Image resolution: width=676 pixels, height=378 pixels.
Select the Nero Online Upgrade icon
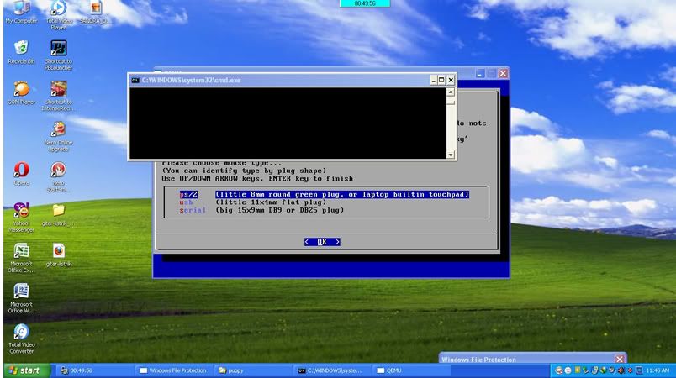tap(58, 136)
